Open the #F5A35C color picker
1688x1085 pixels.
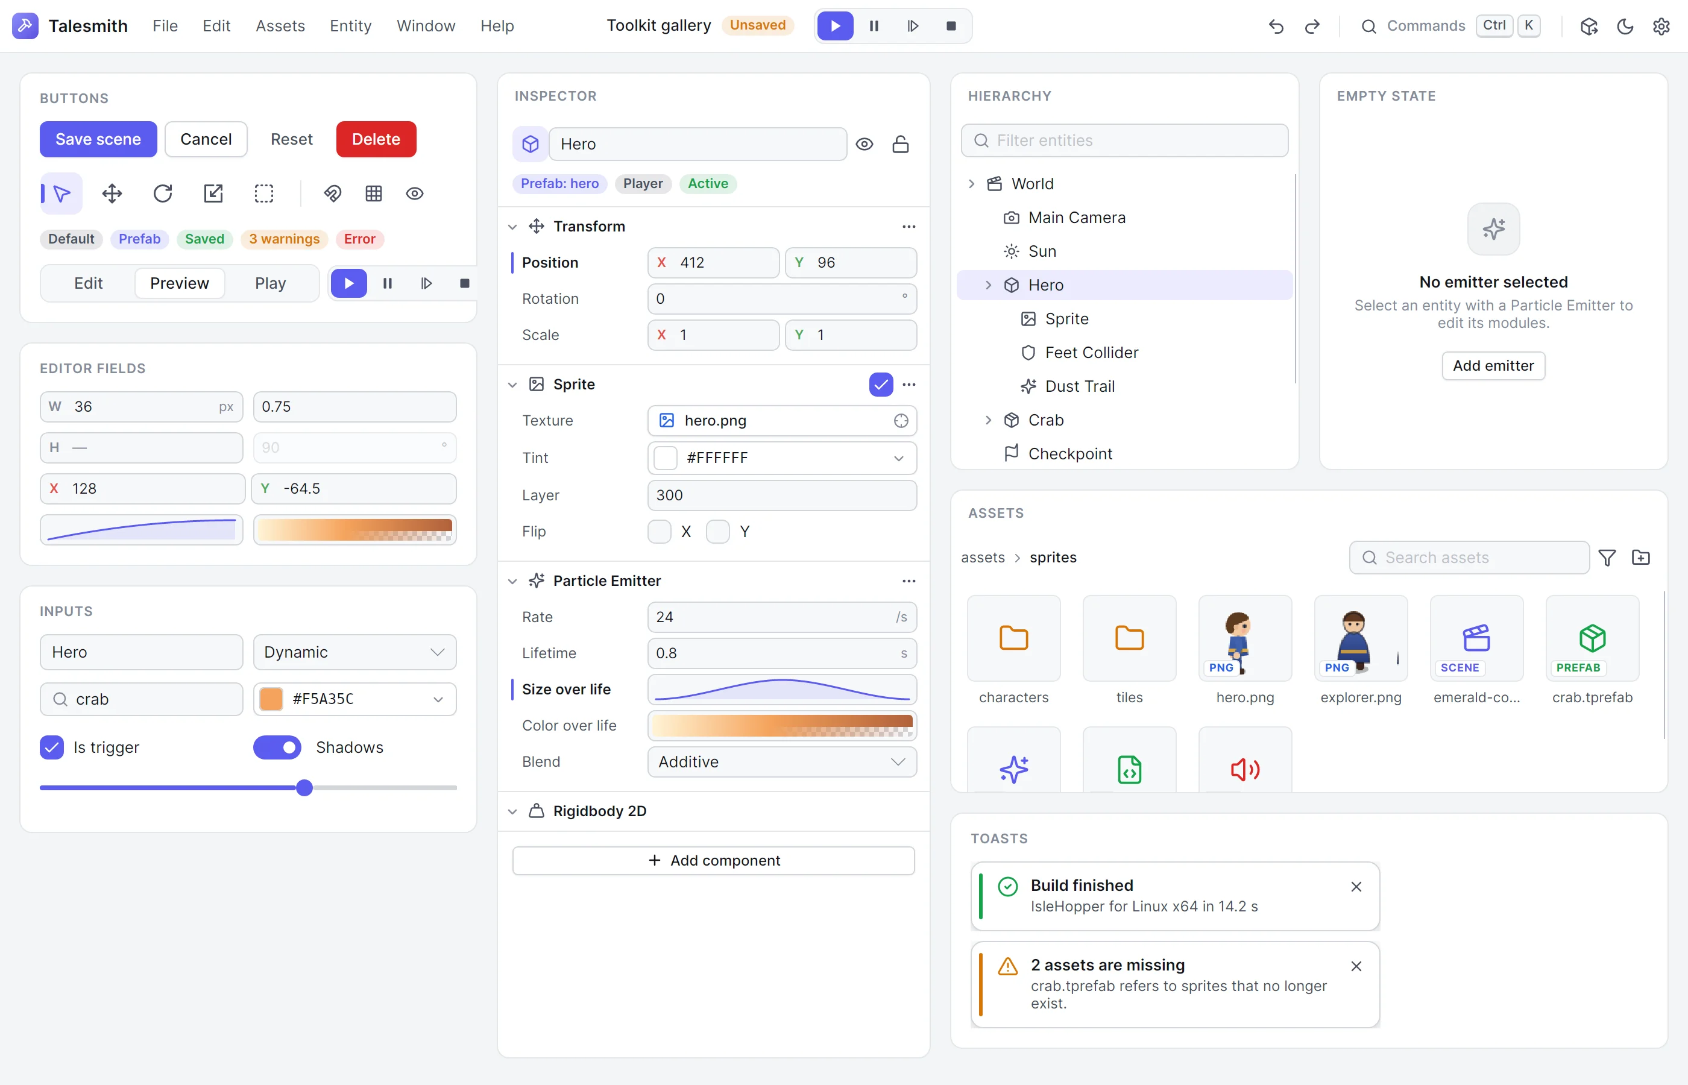tap(354, 700)
